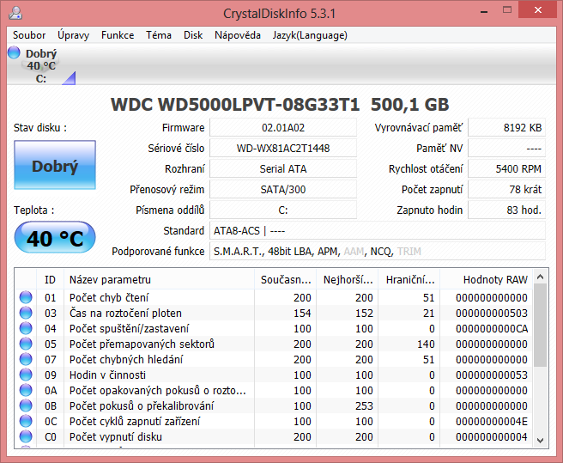The image size is (563, 463).
Task: Click scrollbar down arrow in SMART list
Action: 540,440
